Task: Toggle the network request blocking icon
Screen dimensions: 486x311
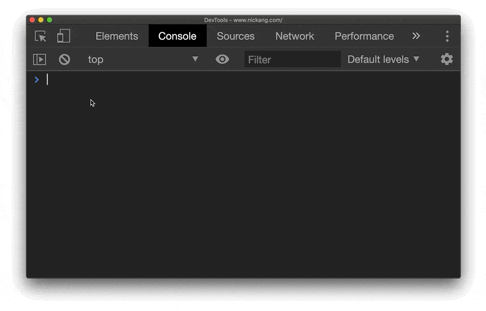Action: click(x=64, y=59)
